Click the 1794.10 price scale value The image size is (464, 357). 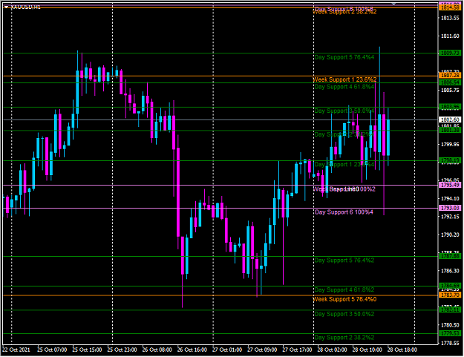coord(450,198)
